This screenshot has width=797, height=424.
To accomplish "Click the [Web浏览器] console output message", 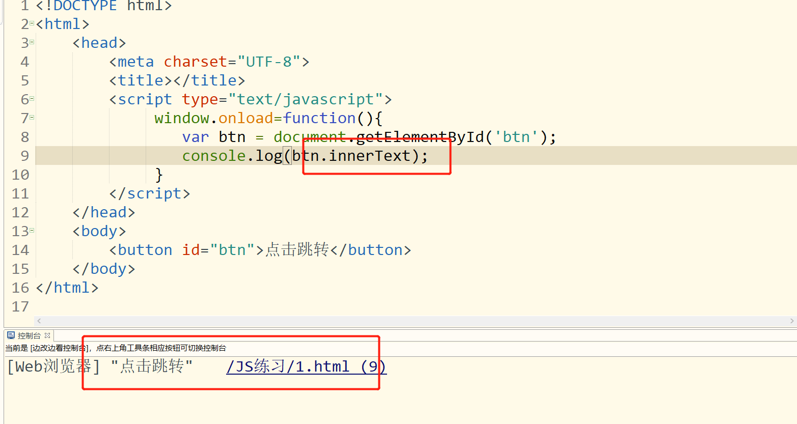I will coord(51,366).
